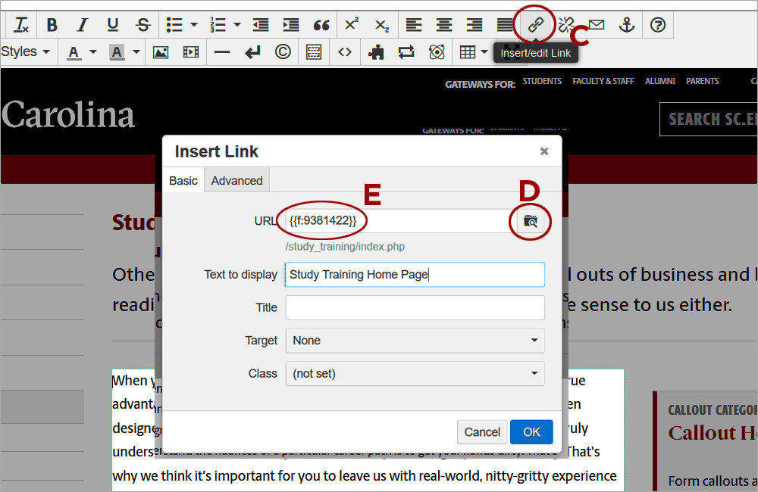Screen dimensions: 758x492
Task: Toggle bold formatting
Action: click(x=51, y=24)
